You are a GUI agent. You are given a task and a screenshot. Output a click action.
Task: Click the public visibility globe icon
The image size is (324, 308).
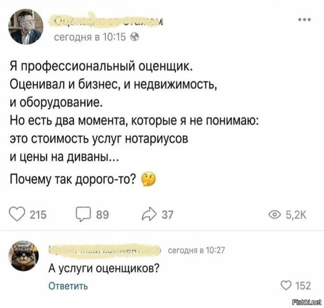[x=135, y=37]
